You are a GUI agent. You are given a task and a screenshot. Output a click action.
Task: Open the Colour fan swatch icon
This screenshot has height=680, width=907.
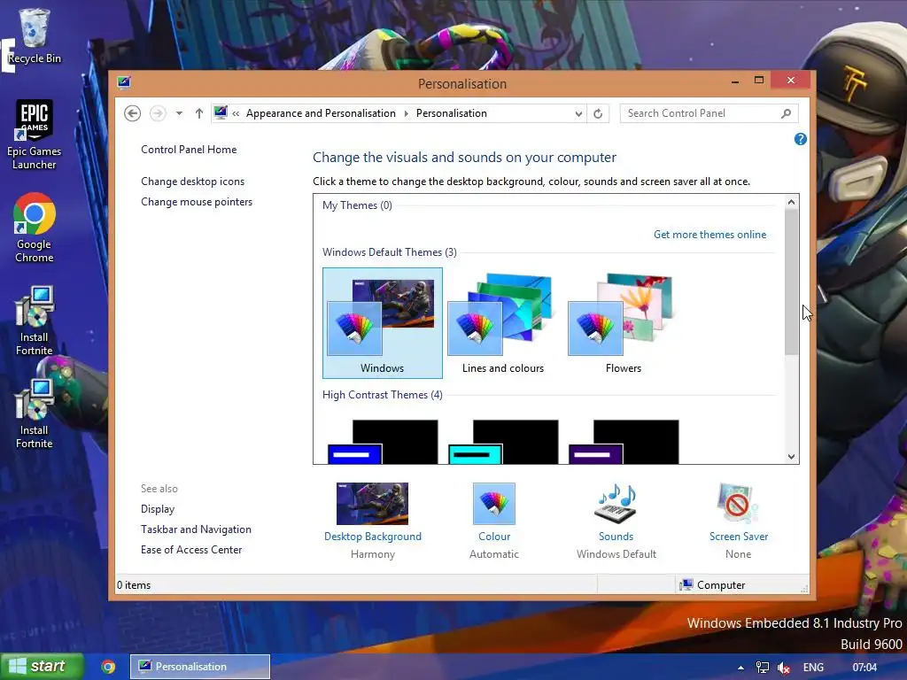494,504
